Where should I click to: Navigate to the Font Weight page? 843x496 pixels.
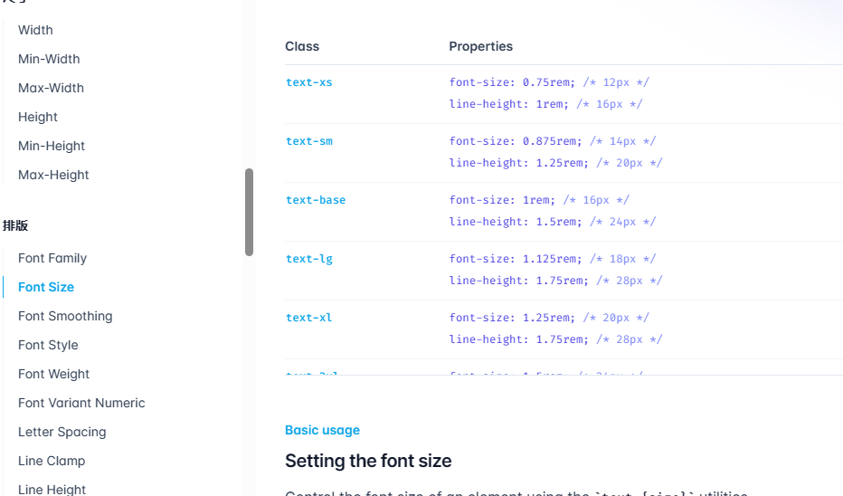[x=53, y=374]
